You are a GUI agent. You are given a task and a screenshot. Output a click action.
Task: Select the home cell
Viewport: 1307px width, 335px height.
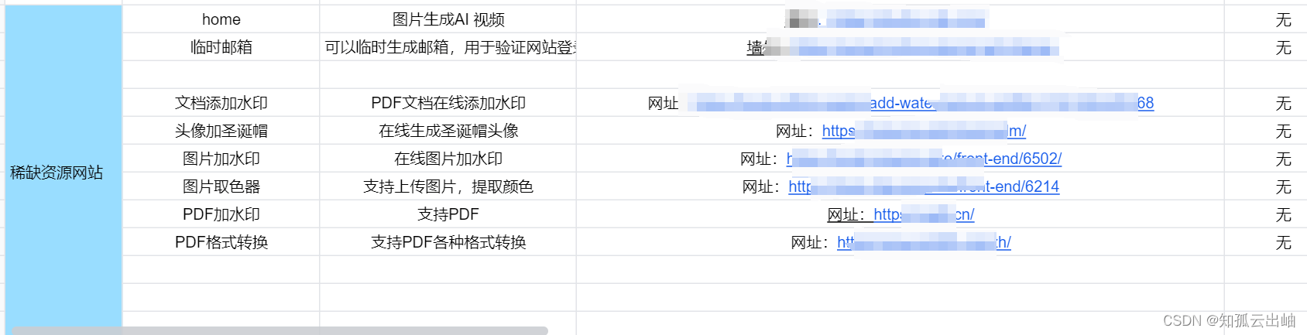(221, 19)
